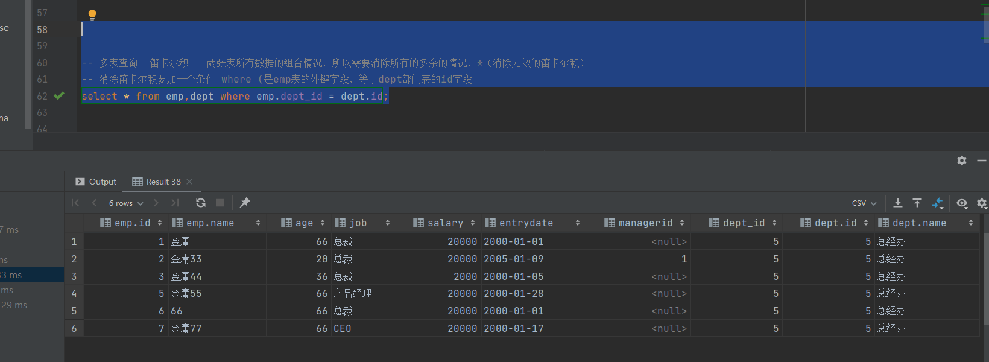Image resolution: width=989 pixels, height=362 pixels.
Task: Select the highlighted 3 ms entry in left panel
Action: [32, 275]
